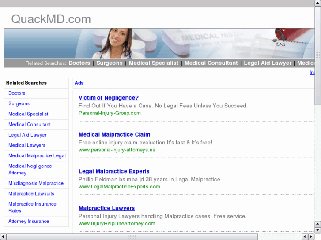Image resolution: width=321 pixels, height=240 pixels.
Task: Open Legal Aid Lawyer in the gray bar
Action: (x=268, y=63)
